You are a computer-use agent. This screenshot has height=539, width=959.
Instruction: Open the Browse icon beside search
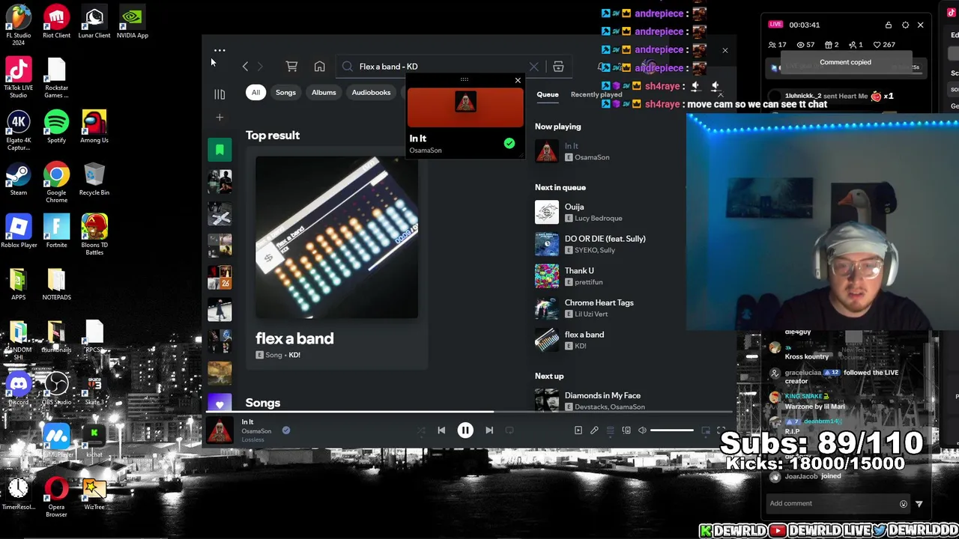(558, 67)
